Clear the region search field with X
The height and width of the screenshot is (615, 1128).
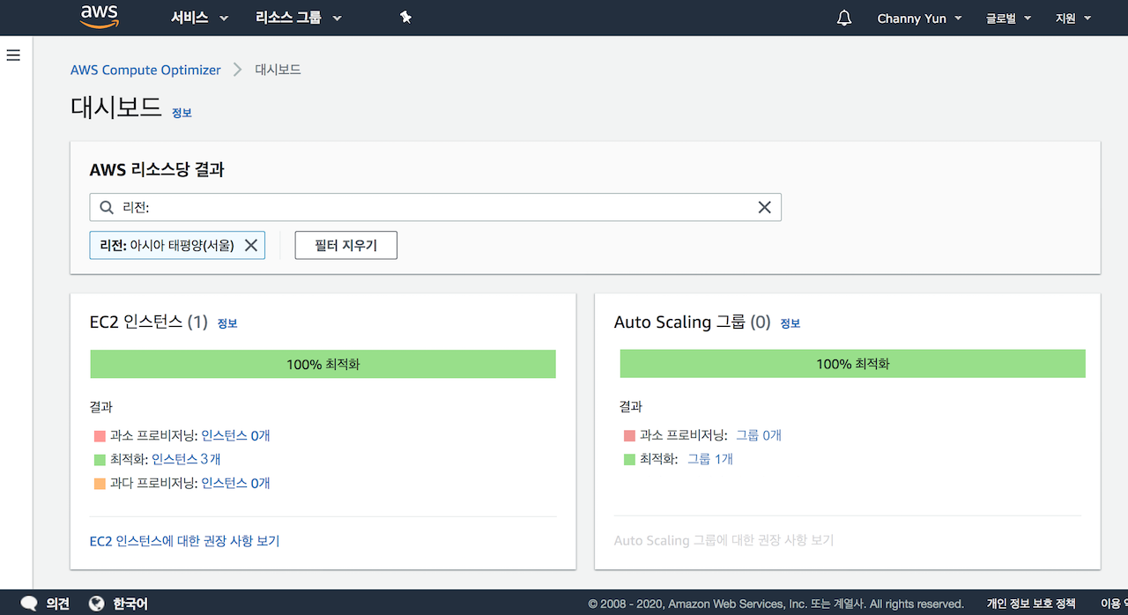click(764, 207)
